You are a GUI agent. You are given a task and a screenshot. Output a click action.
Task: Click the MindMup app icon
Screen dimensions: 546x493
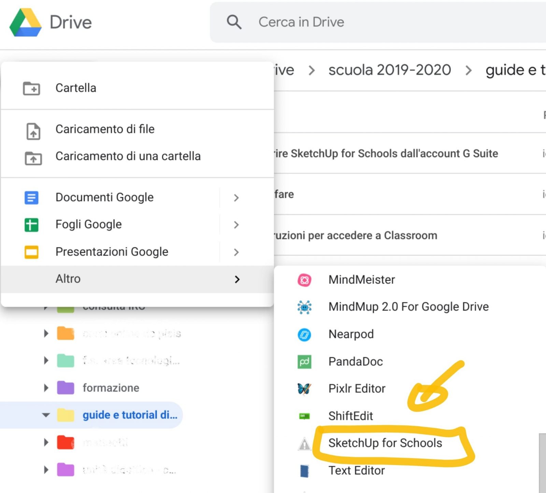coord(304,307)
